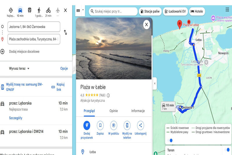Screen dimensions: 232x155
Task: Click the Dodaj przystanek icon
Action: (x=87, y=125)
